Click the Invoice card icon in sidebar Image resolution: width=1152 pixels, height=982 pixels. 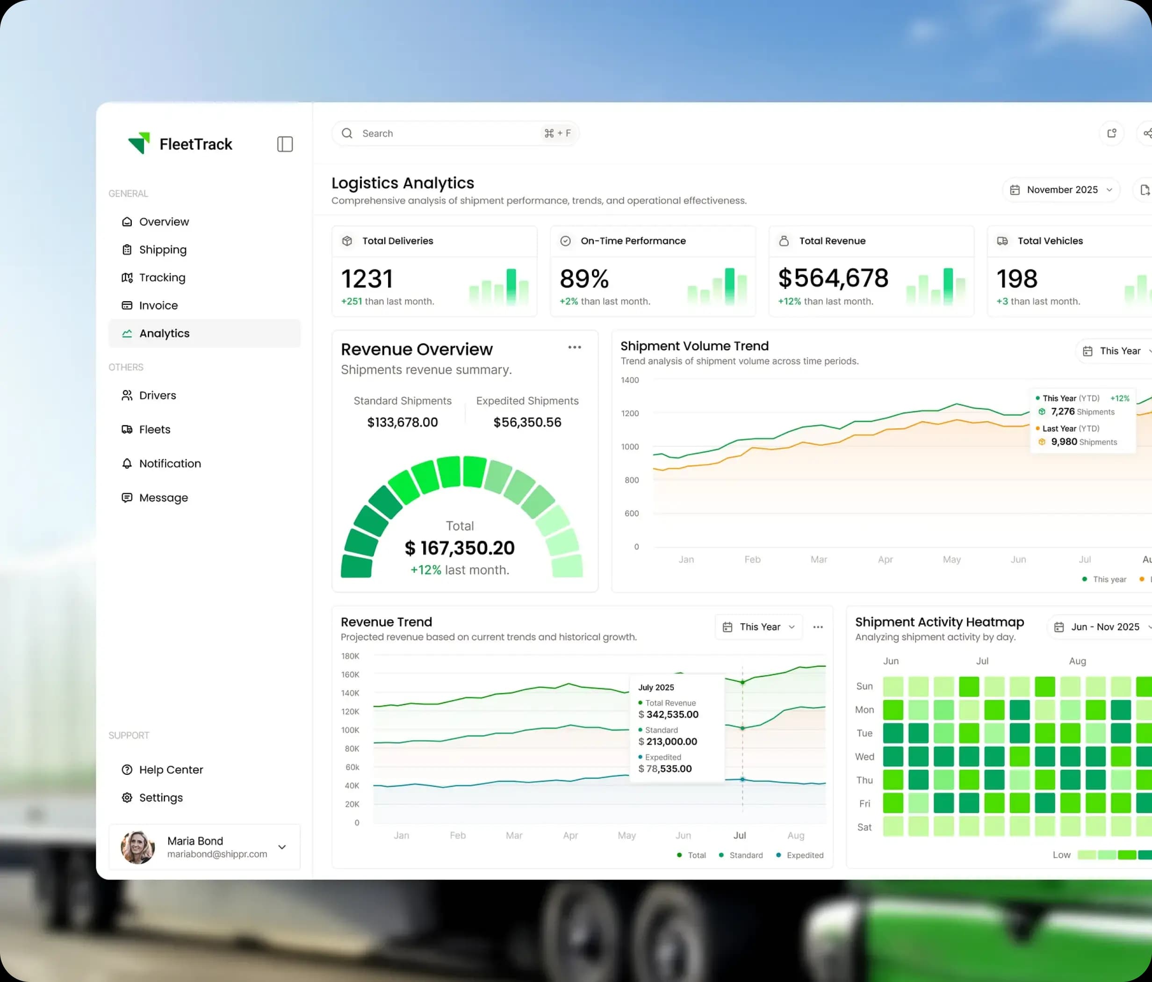[127, 305]
